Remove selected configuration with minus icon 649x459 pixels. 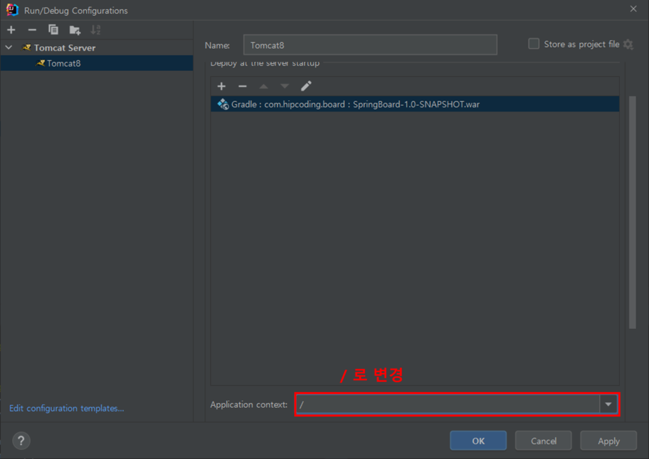click(x=32, y=30)
